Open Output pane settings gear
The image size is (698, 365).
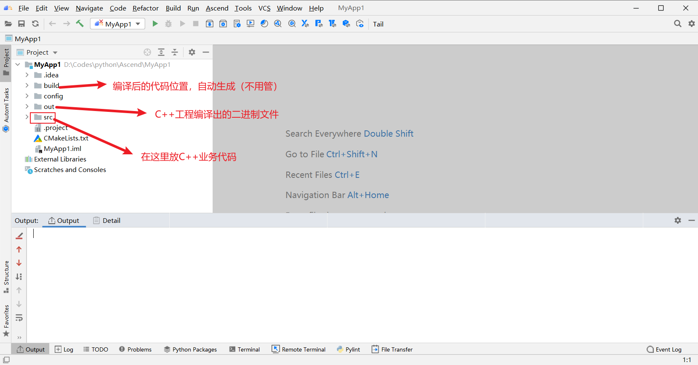(678, 220)
